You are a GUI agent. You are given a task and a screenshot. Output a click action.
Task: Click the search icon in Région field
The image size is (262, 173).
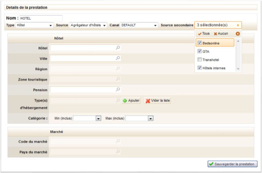click(x=117, y=69)
